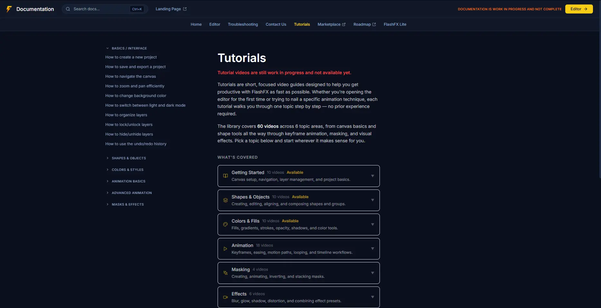The height and width of the screenshot is (308, 601).
Task: Expand the Masking card arrow
Action: pos(372,273)
